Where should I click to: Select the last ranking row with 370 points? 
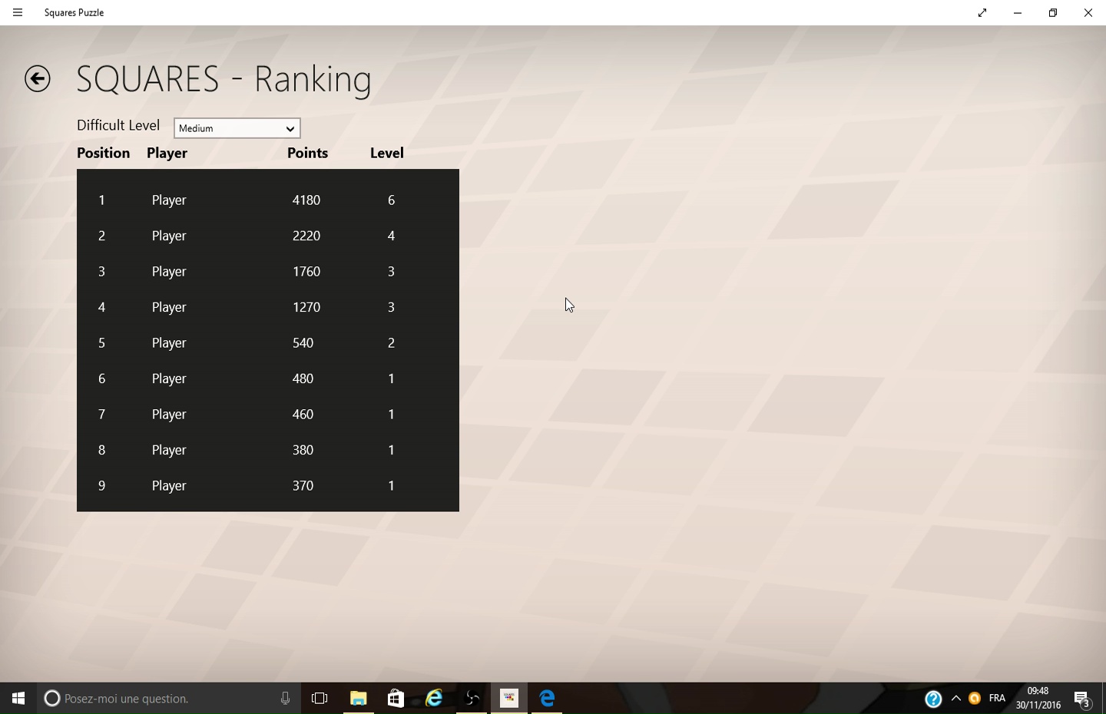(267, 486)
